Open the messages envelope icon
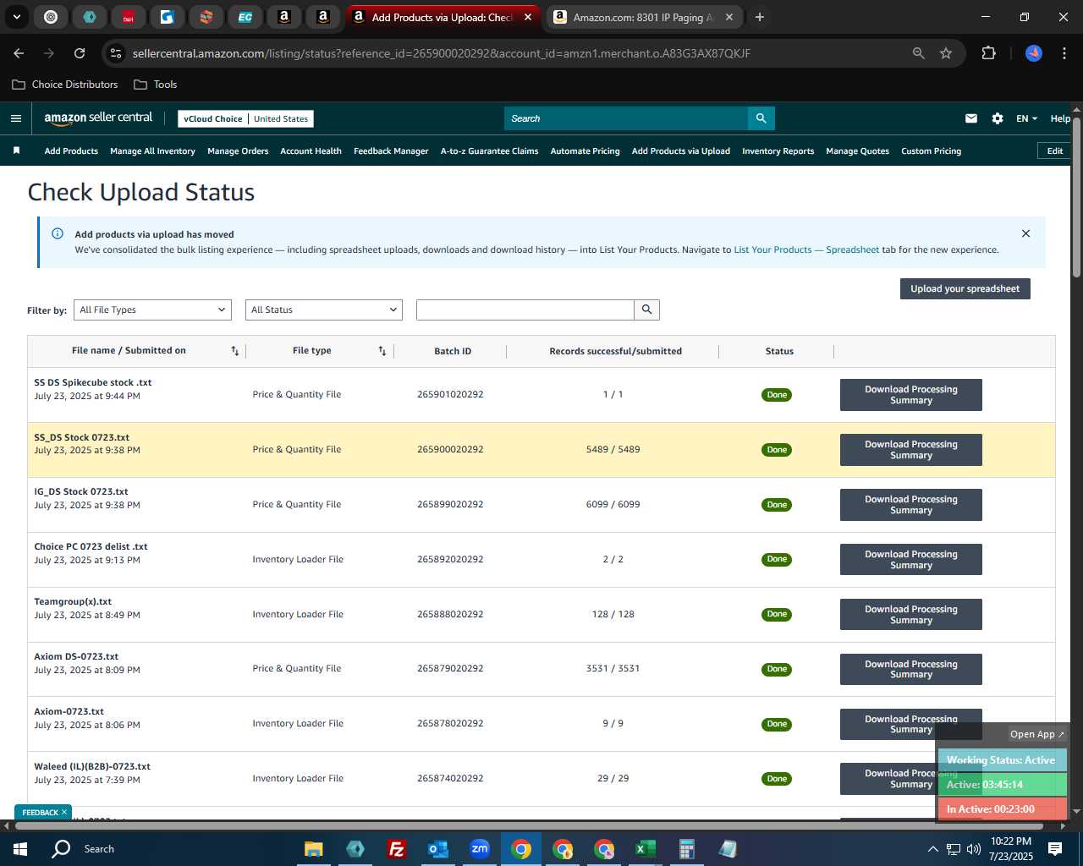The image size is (1083, 866). point(971,118)
